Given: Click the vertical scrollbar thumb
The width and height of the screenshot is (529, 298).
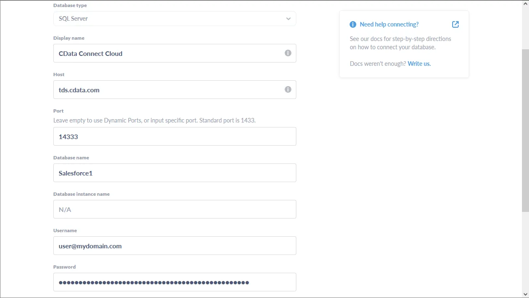Looking at the screenshot, I should point(525,130).
